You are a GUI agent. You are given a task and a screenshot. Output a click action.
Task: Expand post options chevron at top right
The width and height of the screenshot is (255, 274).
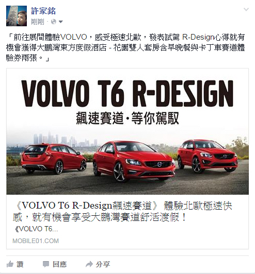[x=246, y=9]
